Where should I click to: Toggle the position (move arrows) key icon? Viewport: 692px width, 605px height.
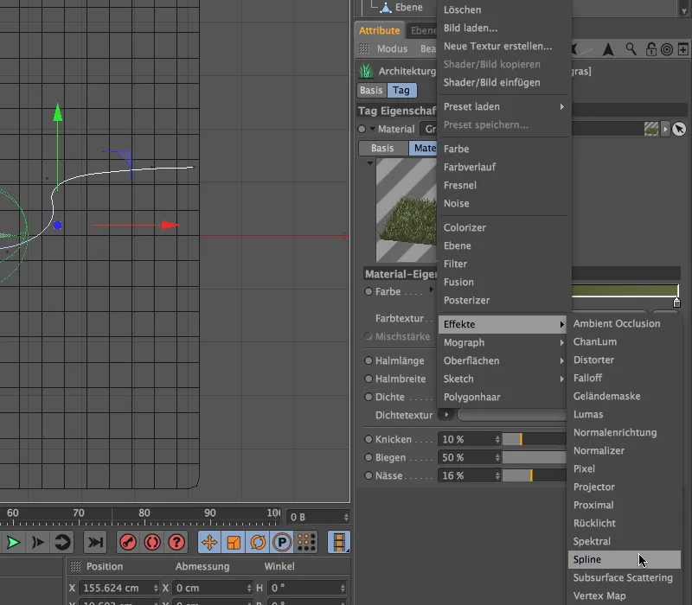click(x=209, y=542)
